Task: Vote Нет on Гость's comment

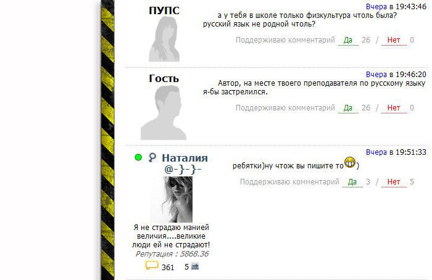Action: click(394, 108)
